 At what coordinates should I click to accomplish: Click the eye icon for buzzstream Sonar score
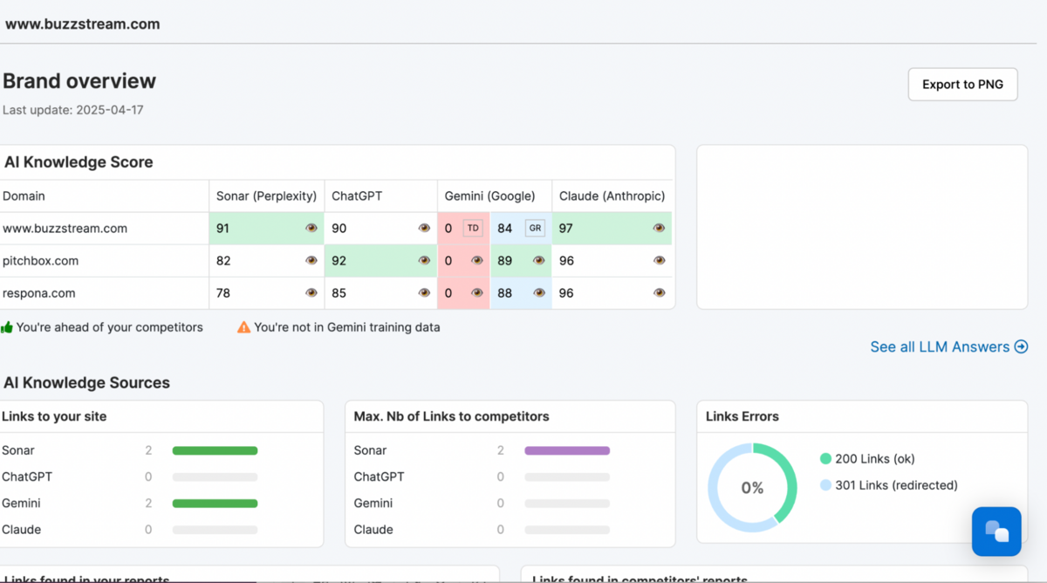pyautogui.click(x=311, y=228)
